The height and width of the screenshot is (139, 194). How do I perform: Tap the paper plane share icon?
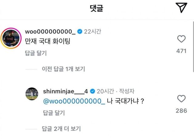pos(181,8)
